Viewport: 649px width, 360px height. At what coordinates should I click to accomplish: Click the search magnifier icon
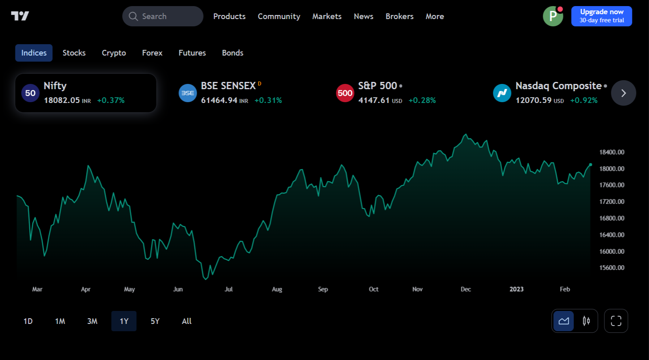133,16
